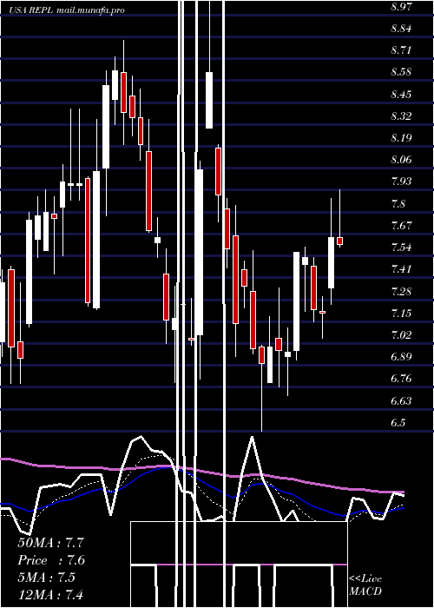The width and height of the screenshot is (434, 608).
Task: Click the 'Price : 7.6' reading
Action: click(51, 560)
